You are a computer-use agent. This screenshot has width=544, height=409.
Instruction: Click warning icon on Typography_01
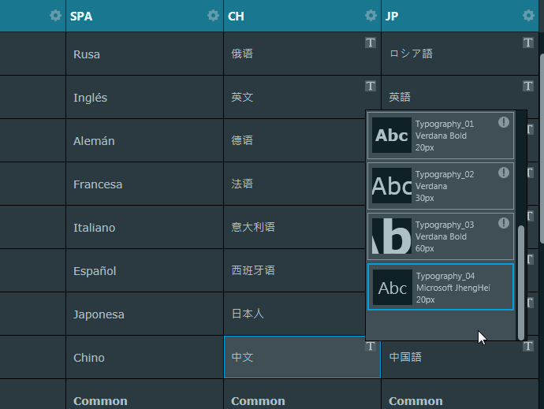[x=504, y=123]
